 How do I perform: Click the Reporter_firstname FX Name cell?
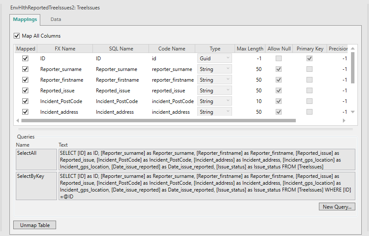pos(62,80)
